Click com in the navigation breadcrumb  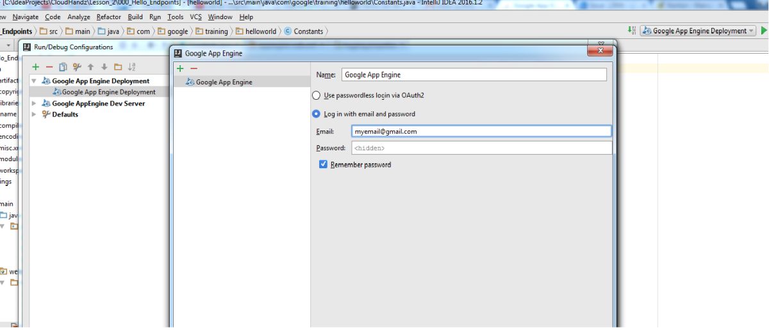[138, 31]
